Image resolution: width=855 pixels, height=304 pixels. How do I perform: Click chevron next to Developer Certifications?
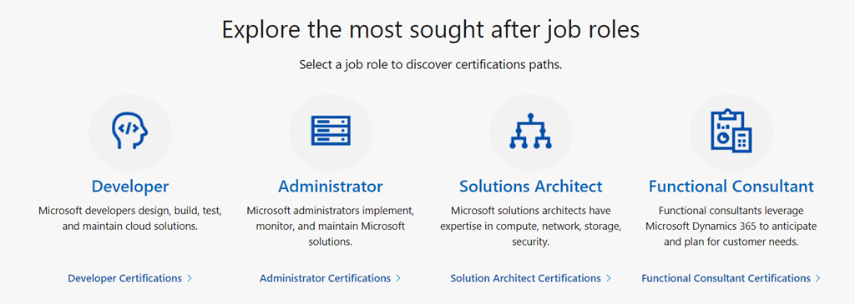pos(190,278)
